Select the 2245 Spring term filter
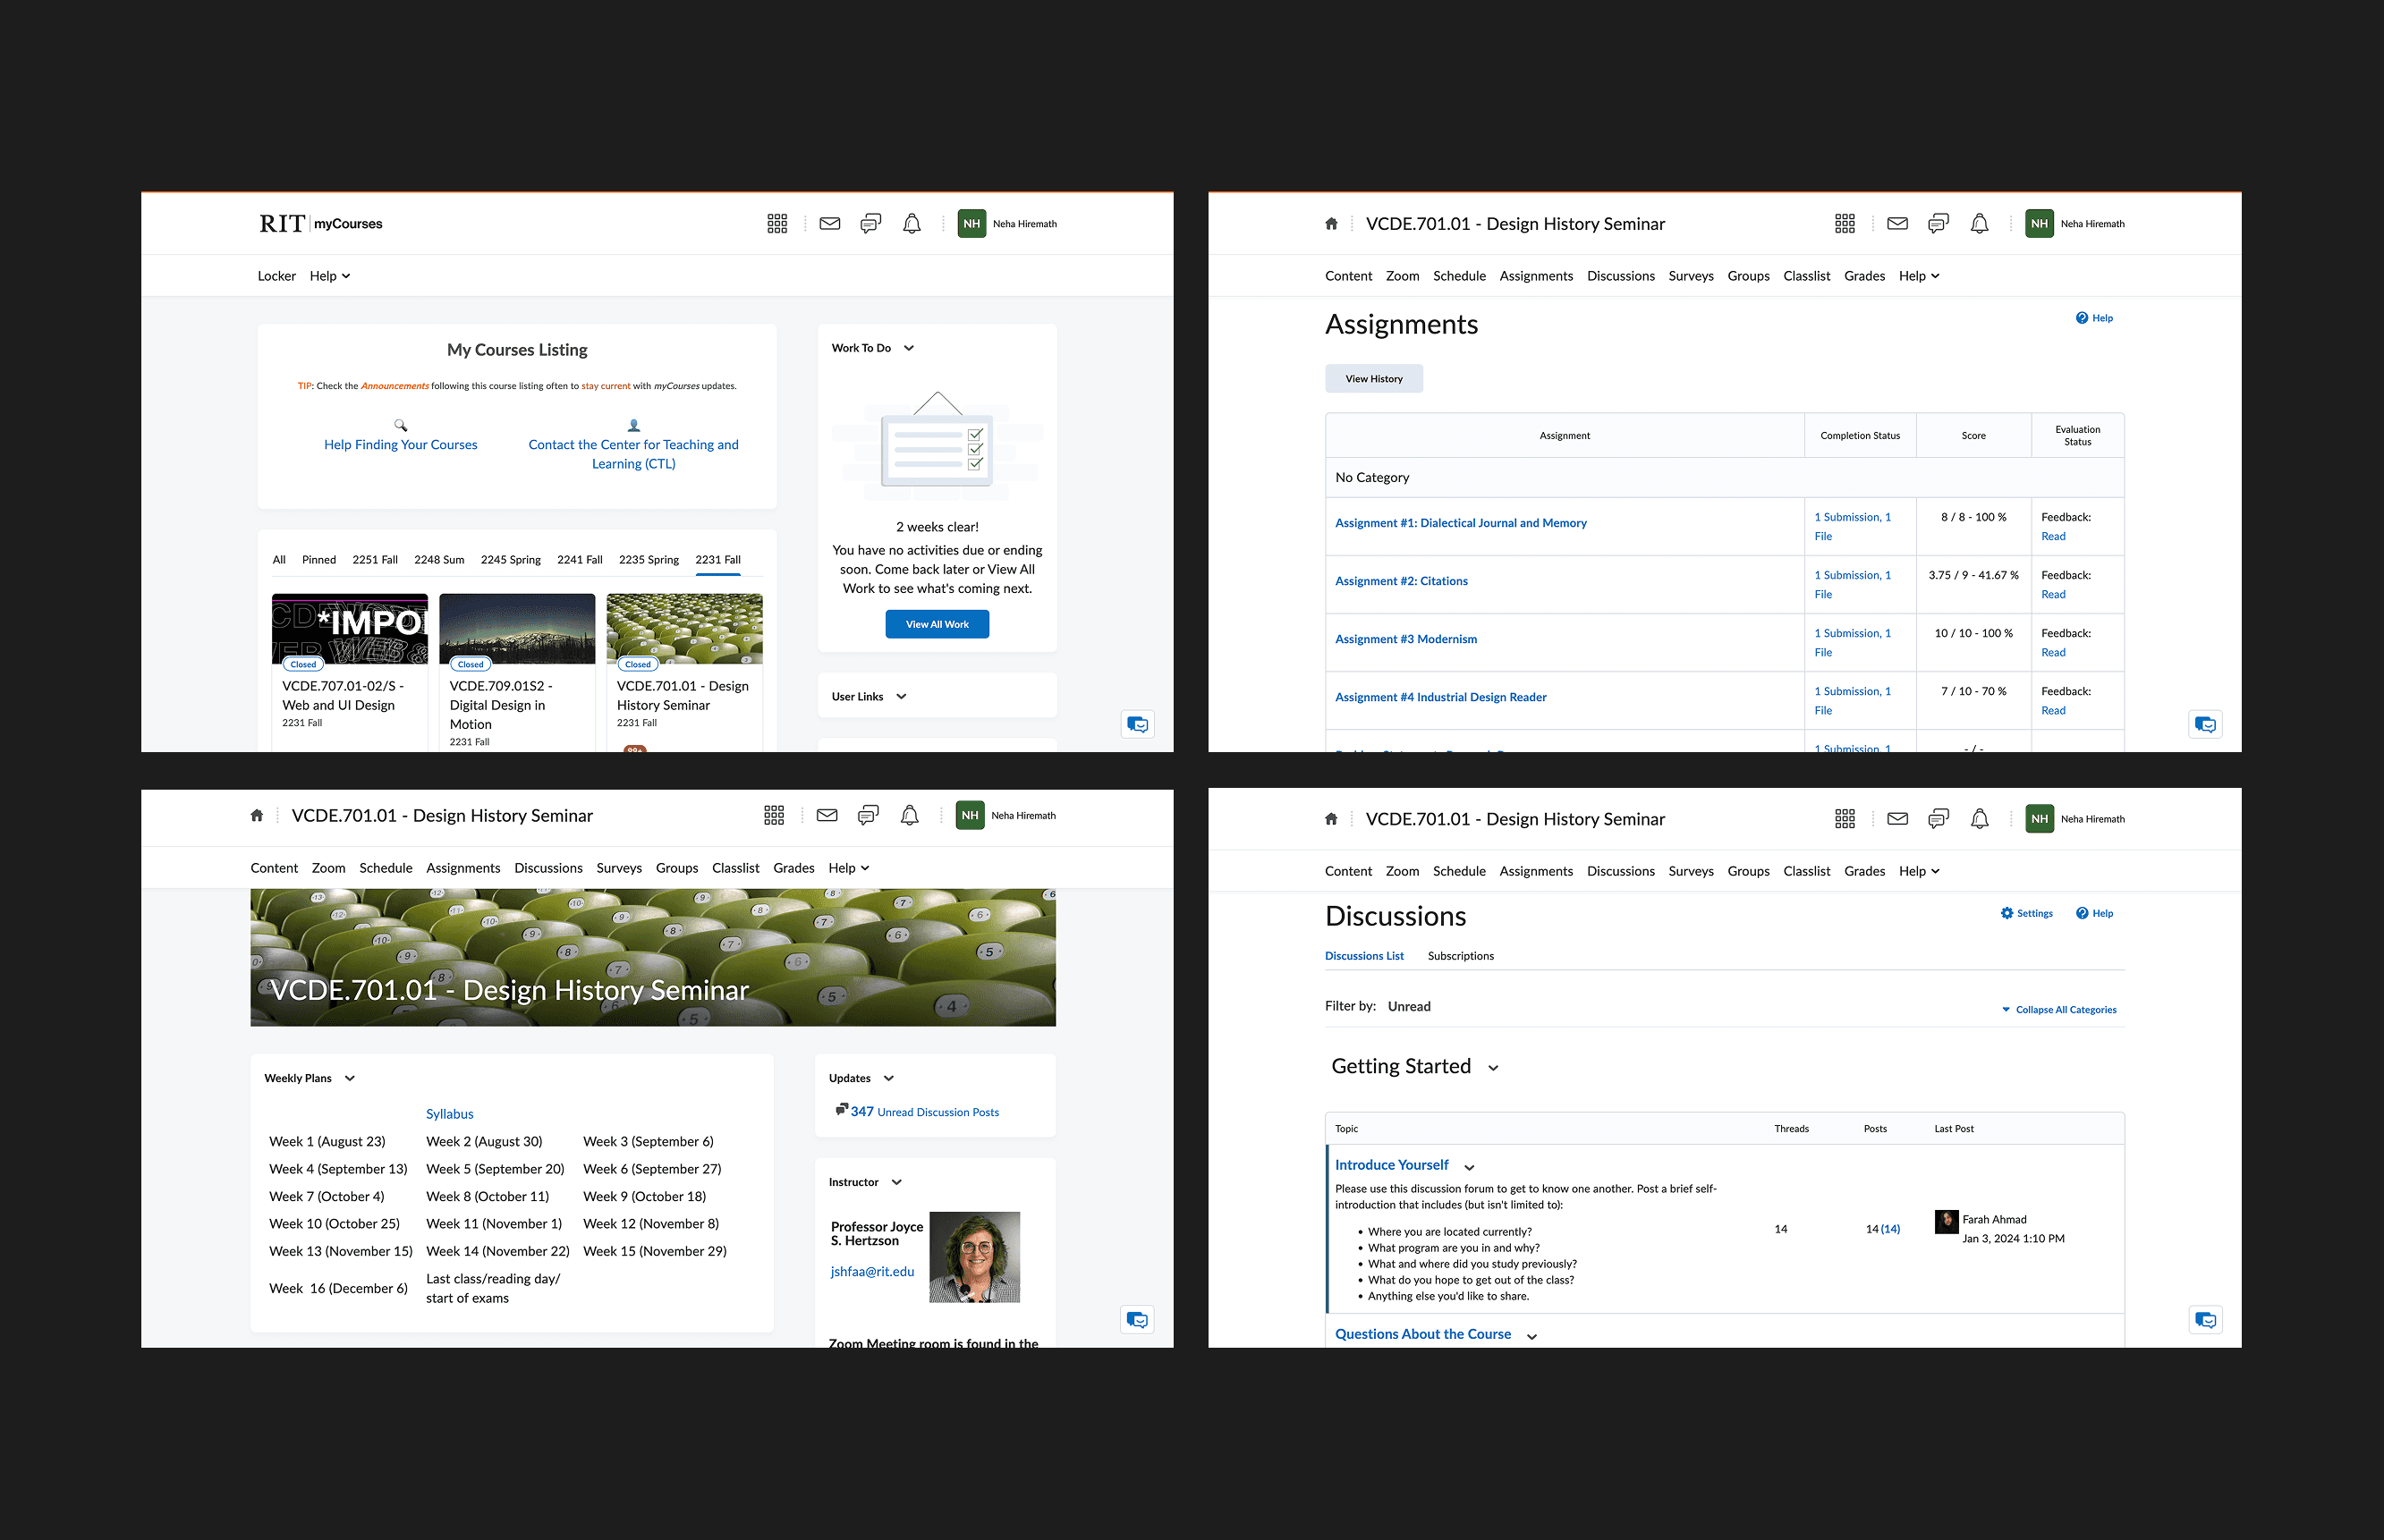The height and width of the screenshot is (1540, 2384). (x=510, y=559)
